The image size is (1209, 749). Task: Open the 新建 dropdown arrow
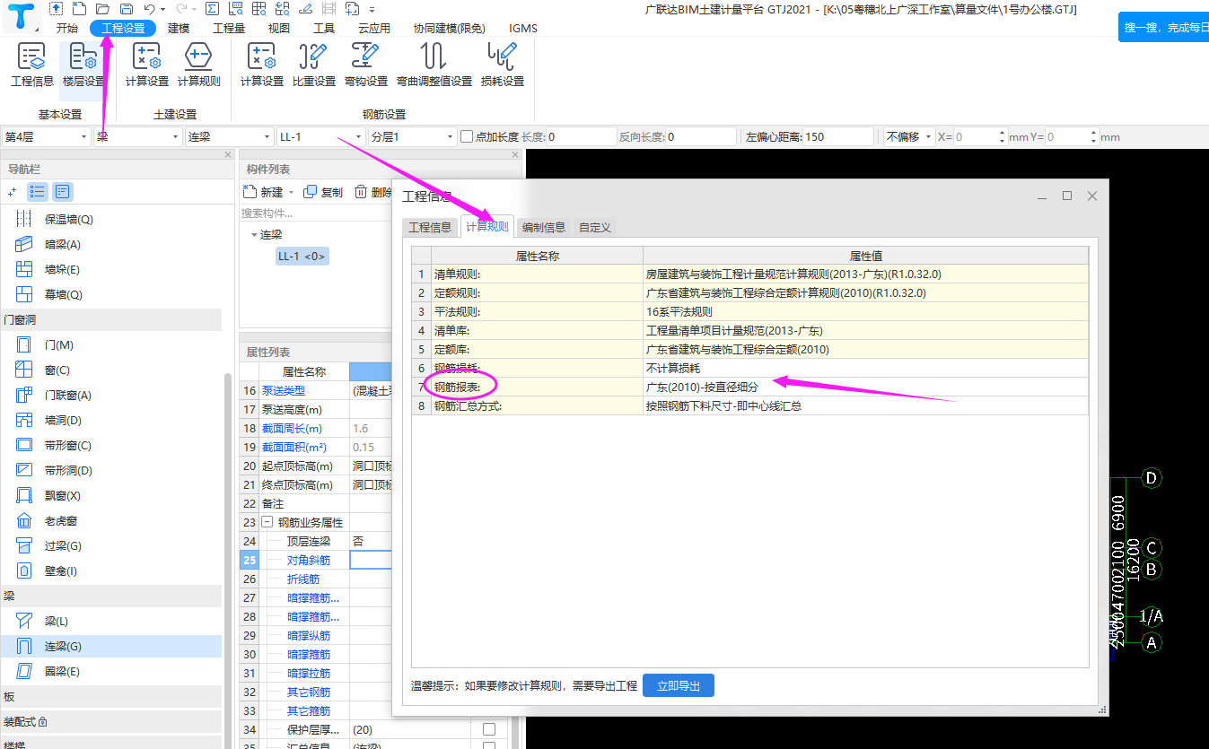(x=292, y=192)
